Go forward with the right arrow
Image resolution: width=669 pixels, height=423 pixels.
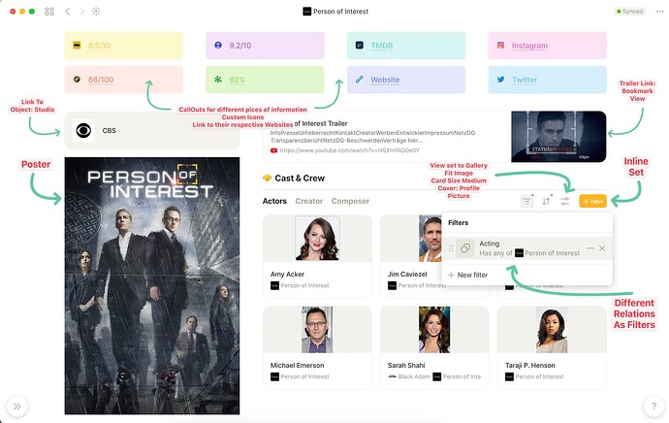(81, 12)
